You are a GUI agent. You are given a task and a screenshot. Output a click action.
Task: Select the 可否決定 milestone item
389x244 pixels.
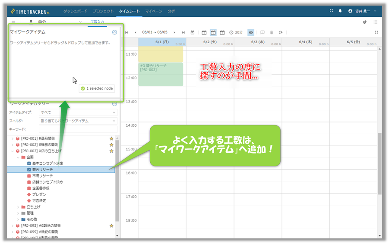(39, 200)
